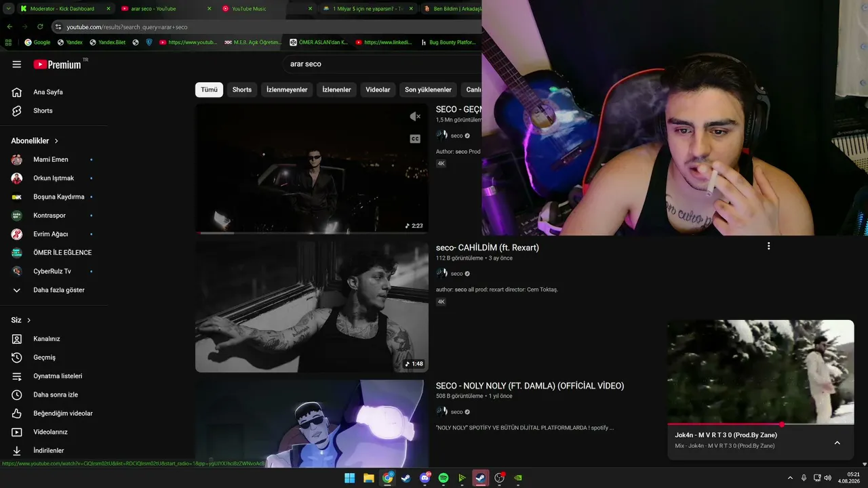Select the Shorts filter chip
The image size is (868, 488).
pyautogui.click(x=242, y=89)
